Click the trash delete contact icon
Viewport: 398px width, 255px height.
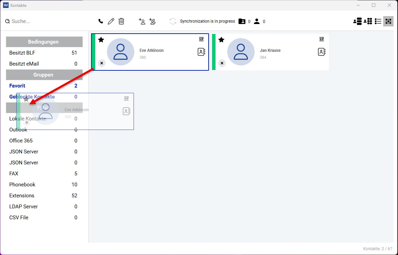coord(121,21)
